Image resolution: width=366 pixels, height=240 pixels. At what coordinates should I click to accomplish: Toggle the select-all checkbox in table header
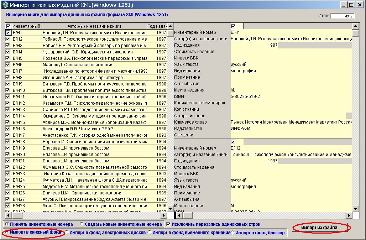(8, 26)
